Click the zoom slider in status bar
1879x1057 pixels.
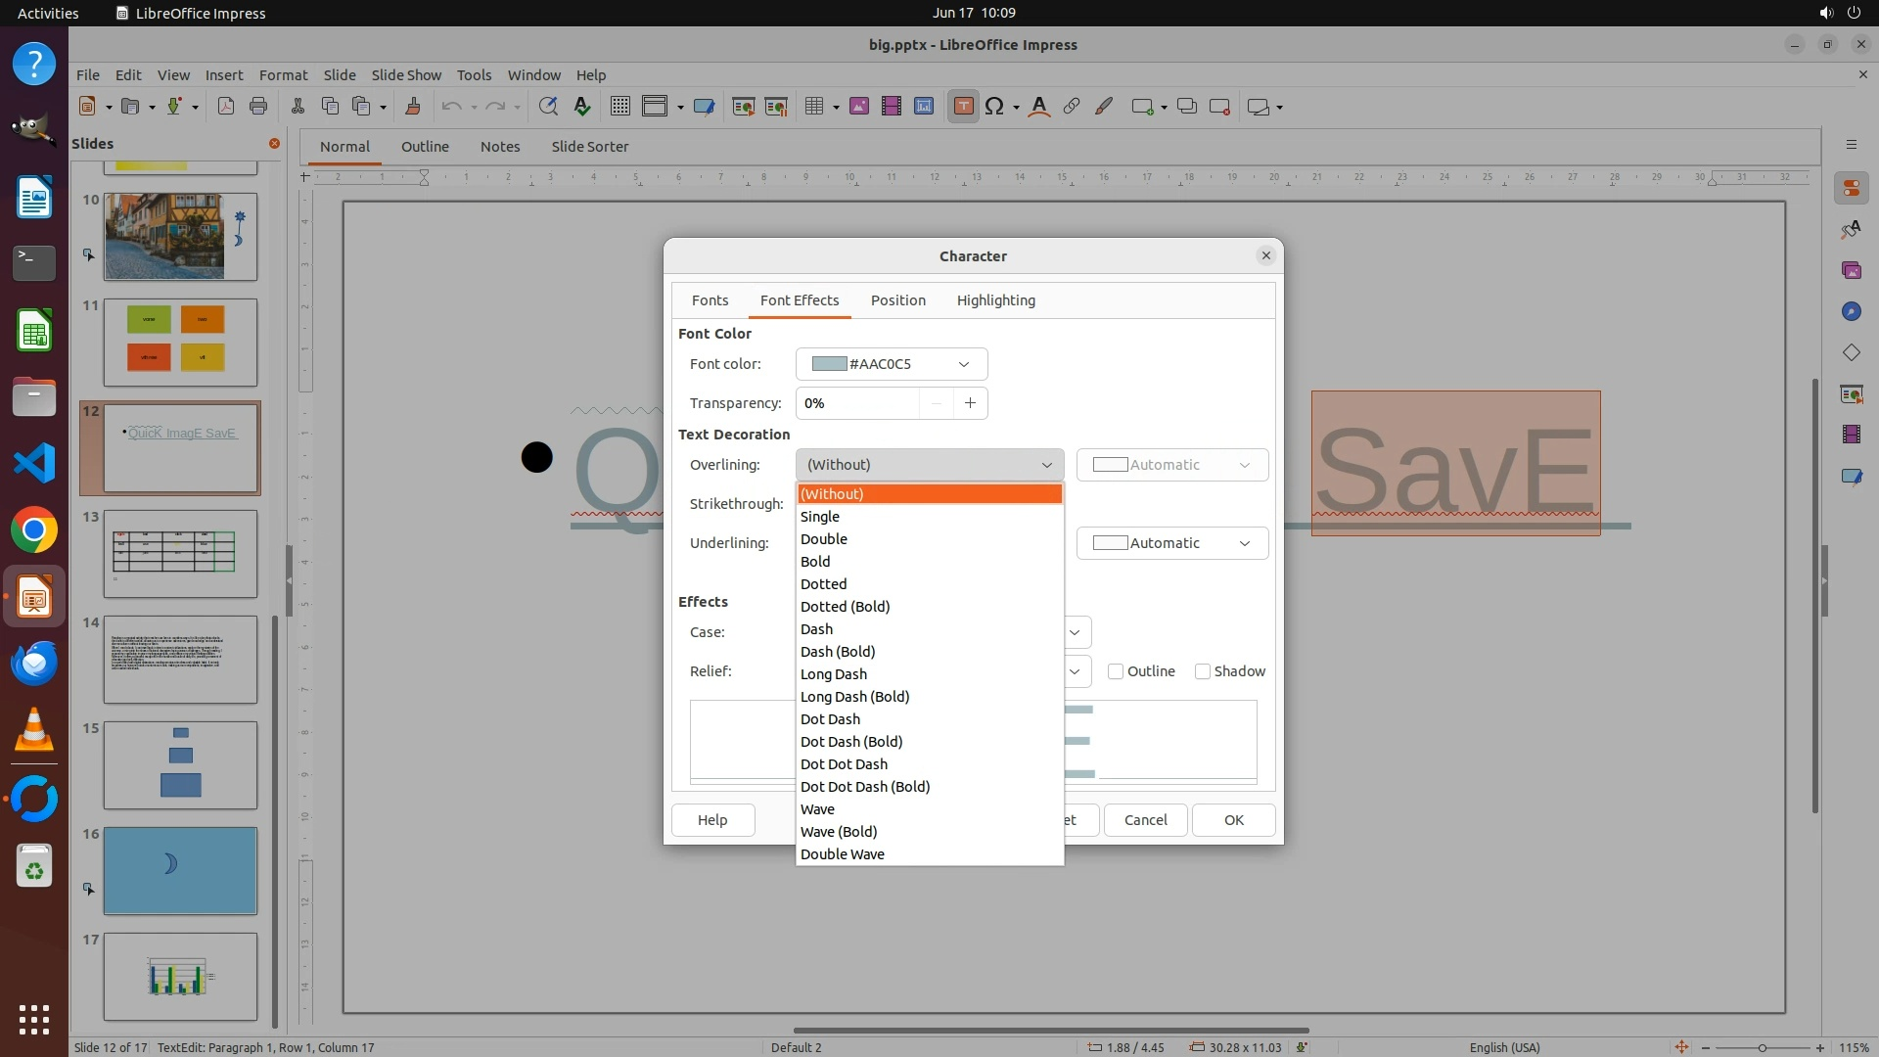tap(1762, 1047)
